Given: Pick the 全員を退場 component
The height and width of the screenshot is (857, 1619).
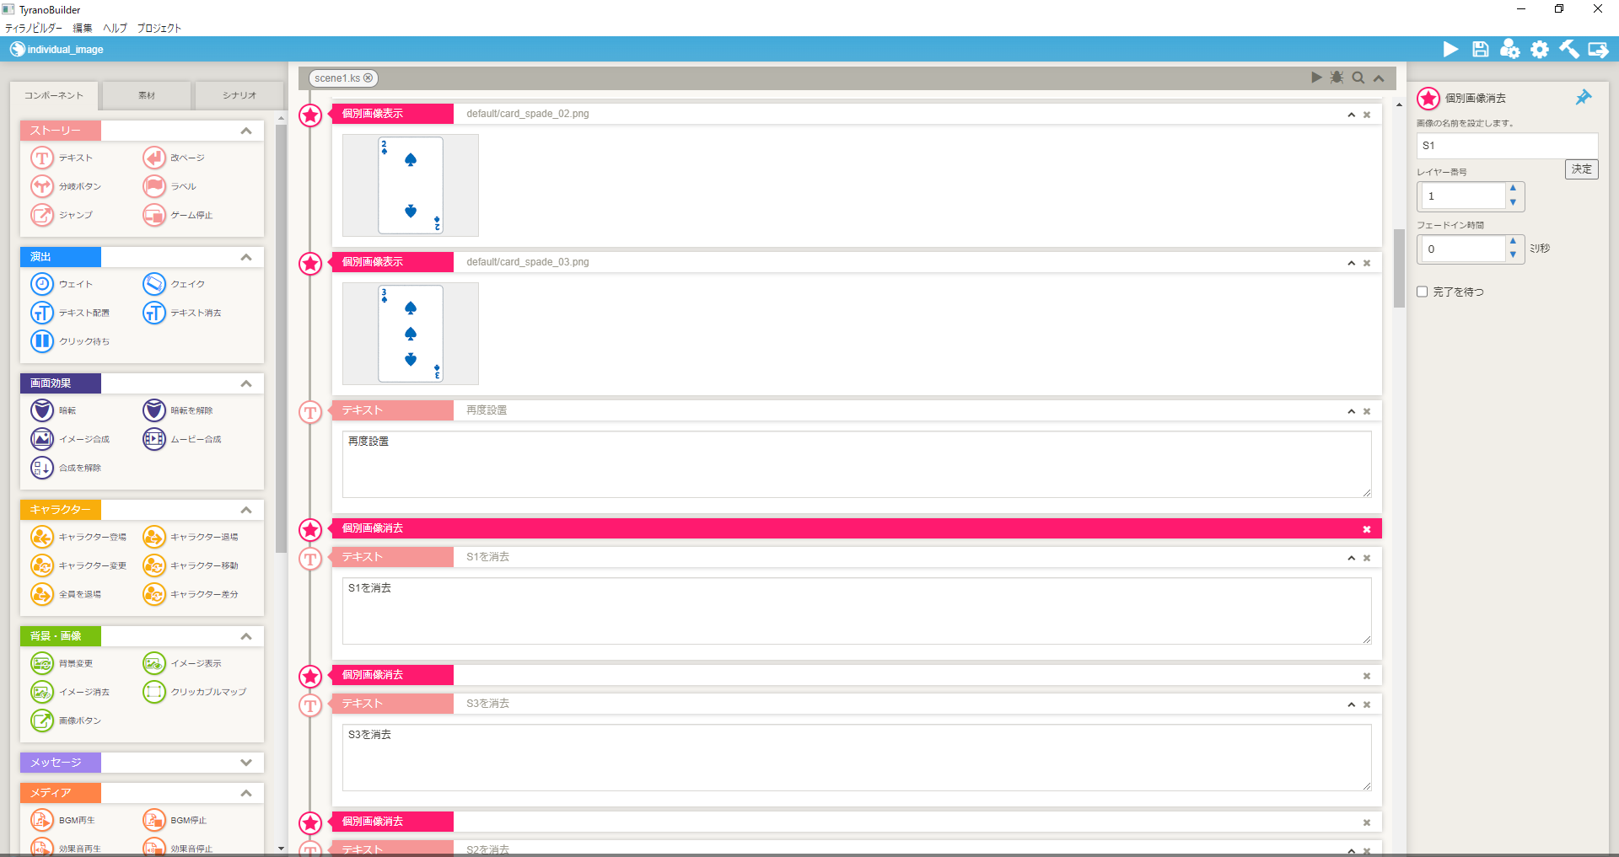Looking at the screenshot, I should pos(66,594).
